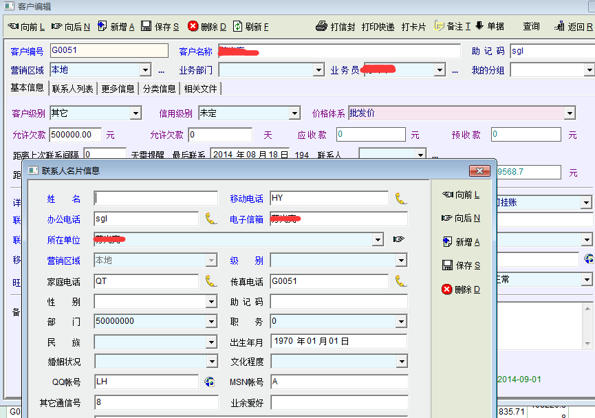Open the 客户级别 dropdown
The height and width of the screenshot is (418, 595).
135,113
